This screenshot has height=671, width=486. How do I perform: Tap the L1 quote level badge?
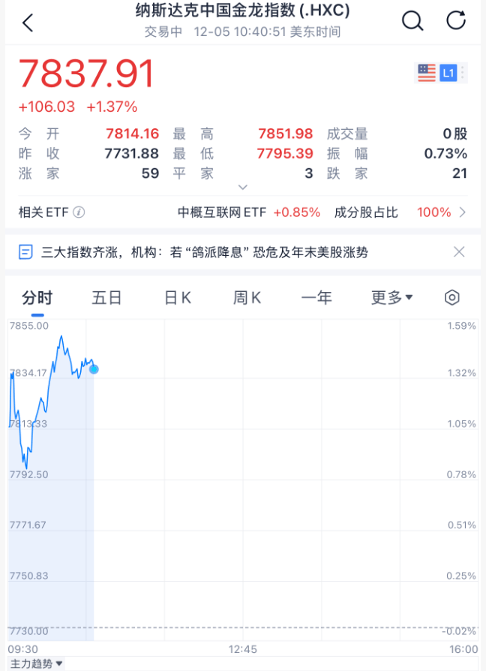(x=448, y=73)
